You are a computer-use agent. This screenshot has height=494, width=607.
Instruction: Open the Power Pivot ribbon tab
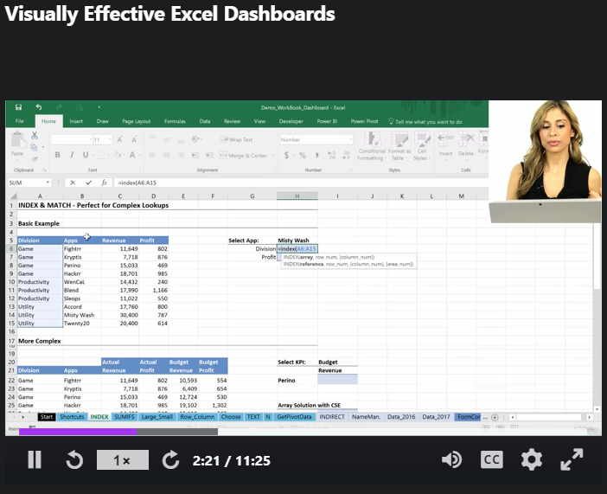[364, 121]
